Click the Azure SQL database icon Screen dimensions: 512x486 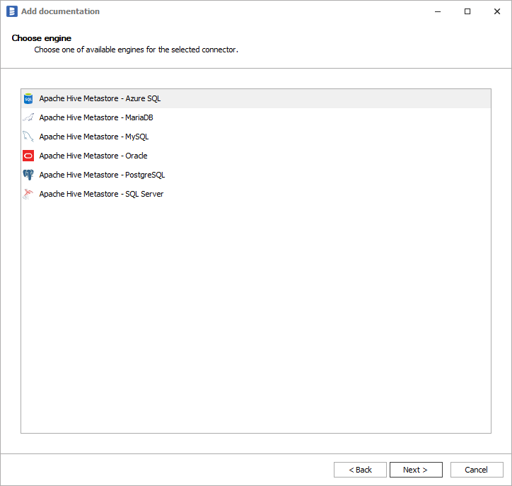tap(28, 99)
